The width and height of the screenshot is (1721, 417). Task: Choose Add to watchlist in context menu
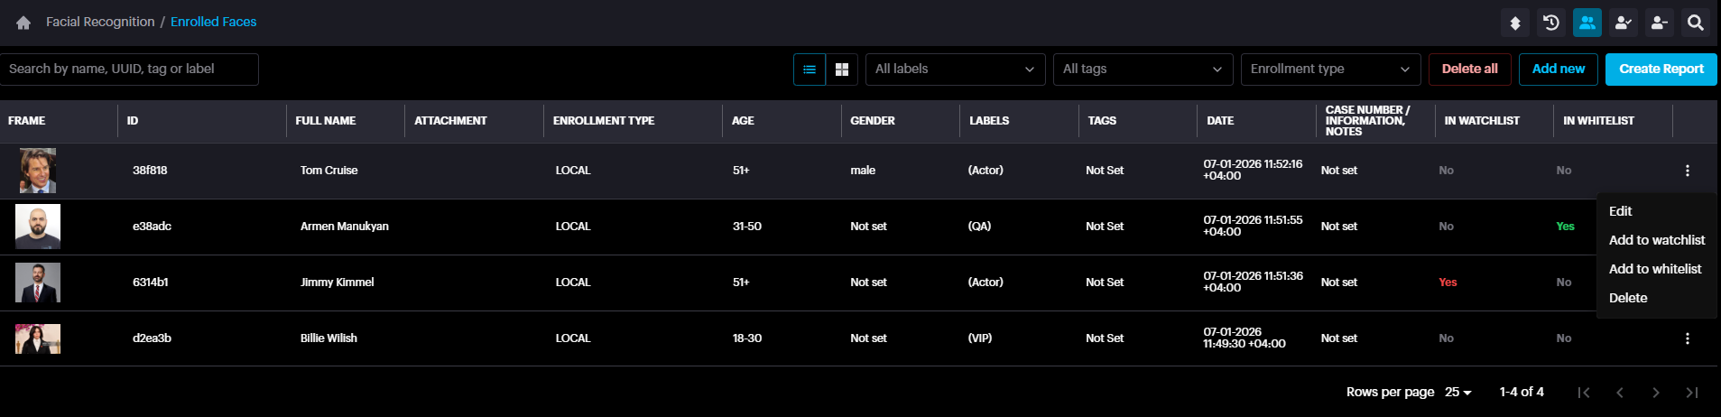[x=1656, y=240]
